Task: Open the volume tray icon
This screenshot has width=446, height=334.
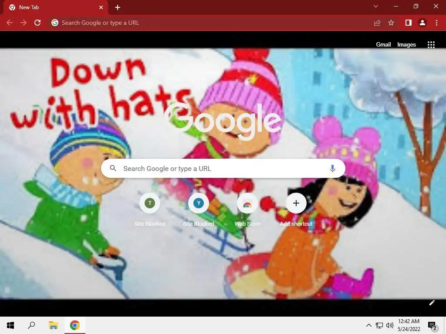Action: (x=390, y=325)
